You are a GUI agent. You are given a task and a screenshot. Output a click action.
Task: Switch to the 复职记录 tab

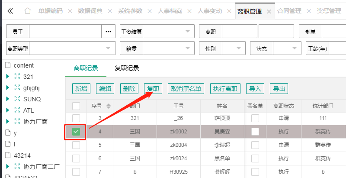click(x=127, y=68)
